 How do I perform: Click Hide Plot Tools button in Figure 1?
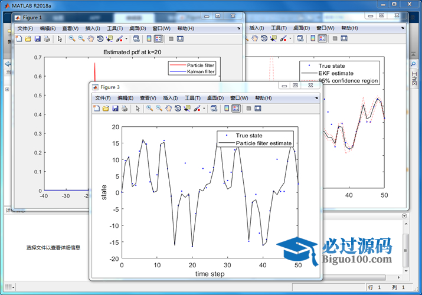[171, 39]
